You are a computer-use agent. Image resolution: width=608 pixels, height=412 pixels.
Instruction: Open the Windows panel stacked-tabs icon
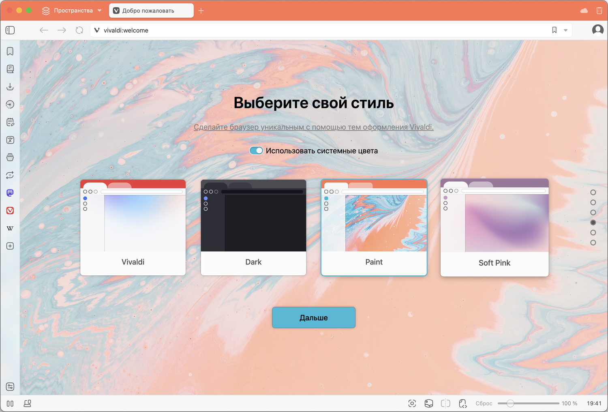[10, 157]
